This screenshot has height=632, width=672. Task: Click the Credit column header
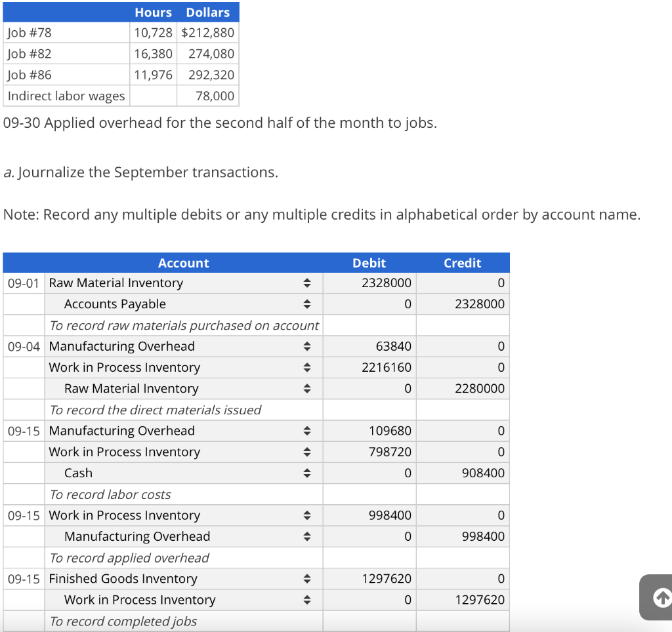(x=463, y=263)
